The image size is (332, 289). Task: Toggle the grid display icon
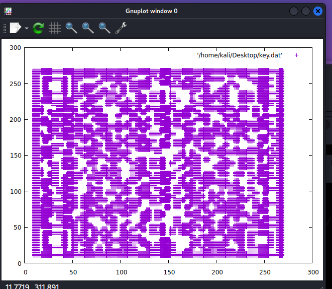(55, 28)
